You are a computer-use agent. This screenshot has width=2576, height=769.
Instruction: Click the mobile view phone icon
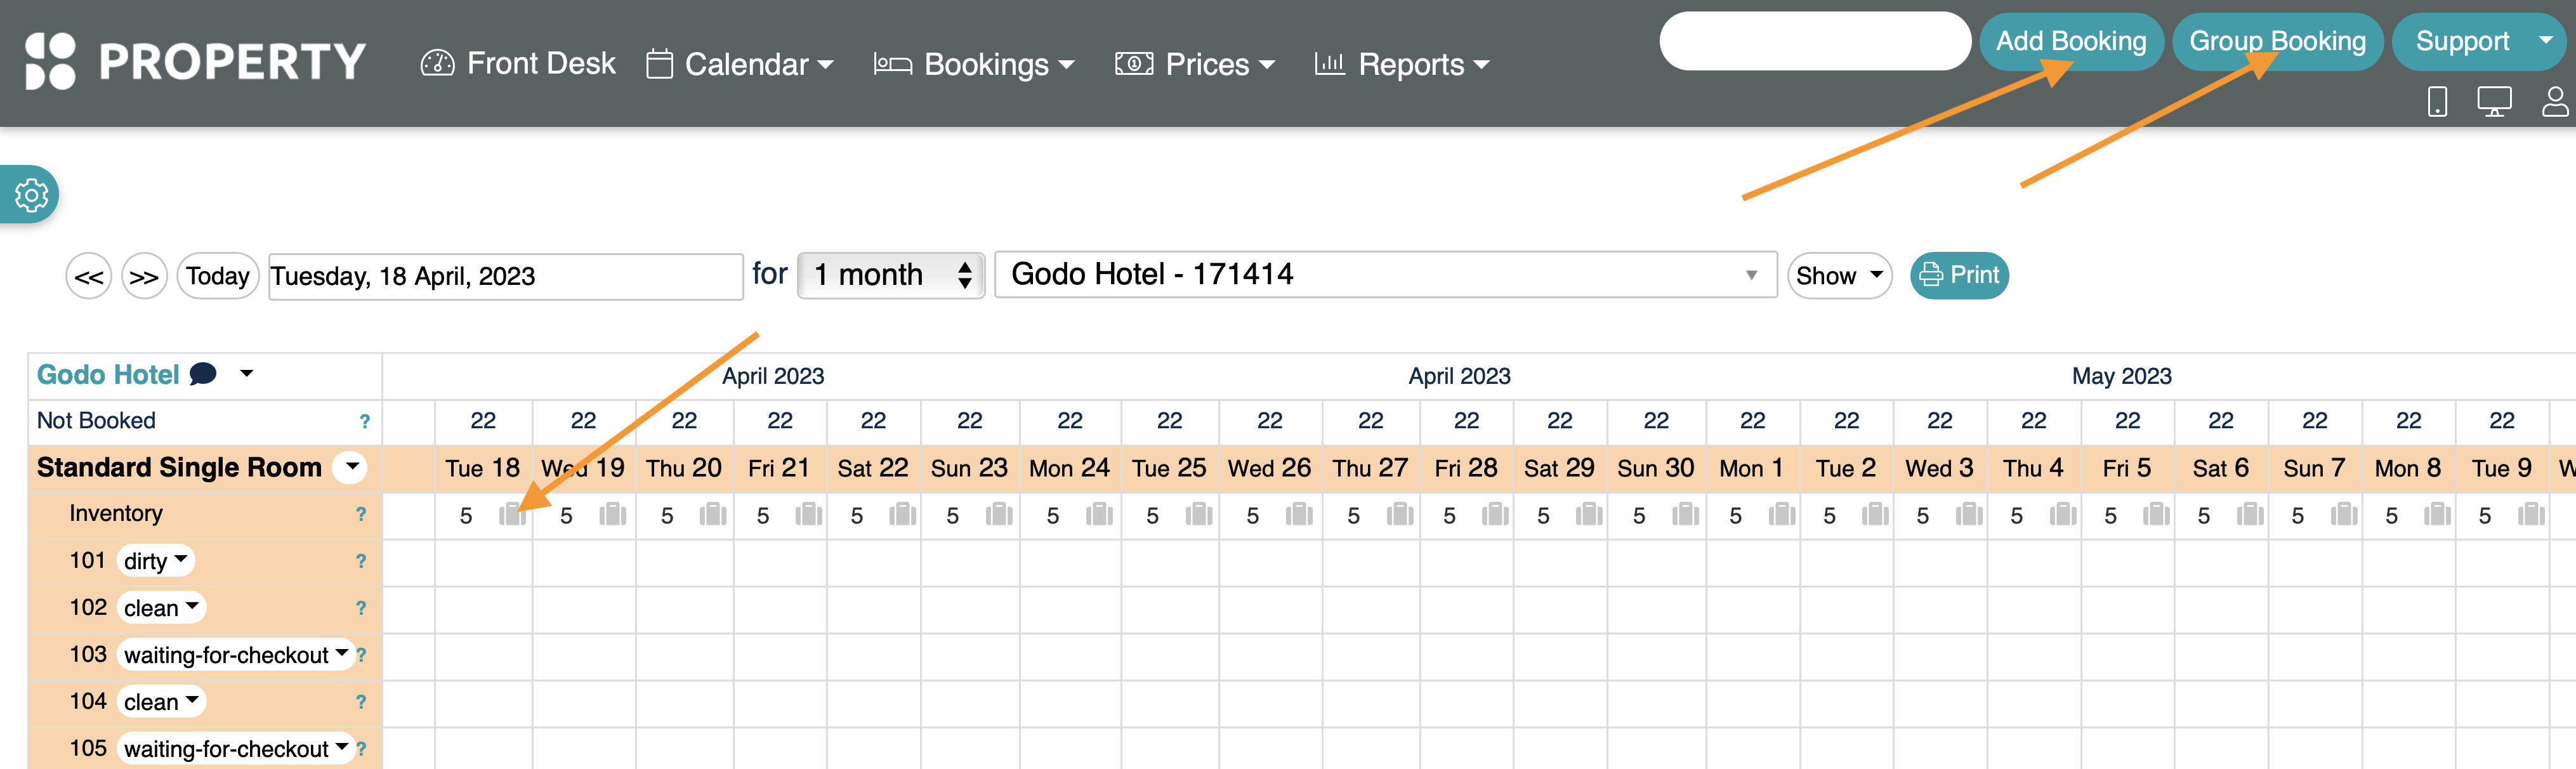(x=2437, y=101)
